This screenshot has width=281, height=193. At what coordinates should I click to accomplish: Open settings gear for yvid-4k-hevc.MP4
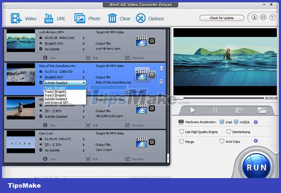(152, 41)
